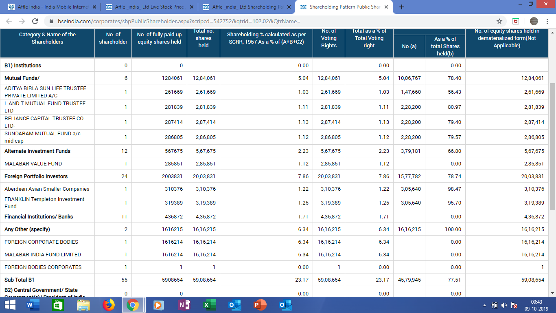Click the speaker volume icon in the tray
Viewport: 556px width, 313px height.
pyautogui.click(x=504, y=305)
